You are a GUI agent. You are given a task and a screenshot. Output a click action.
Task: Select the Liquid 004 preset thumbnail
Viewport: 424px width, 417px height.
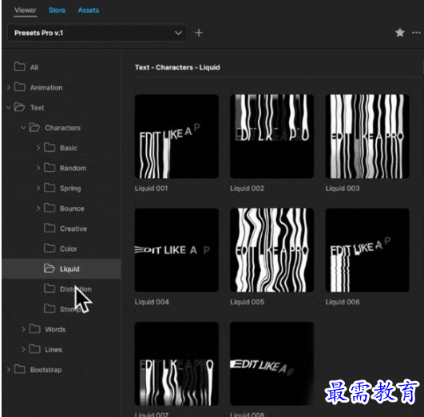(176, 250)
